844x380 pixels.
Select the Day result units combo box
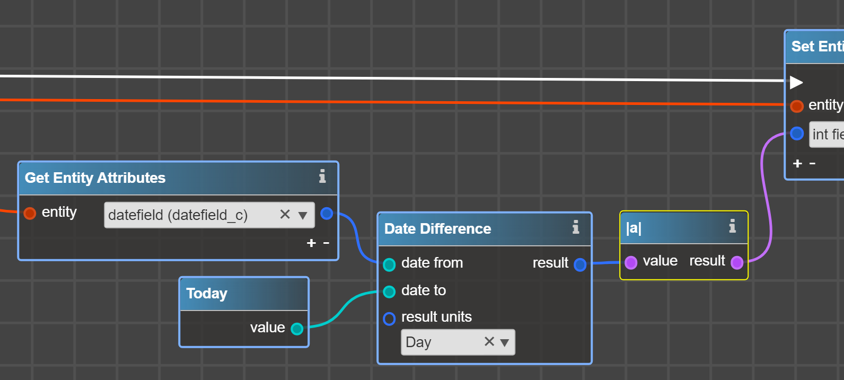pos(458,342)
